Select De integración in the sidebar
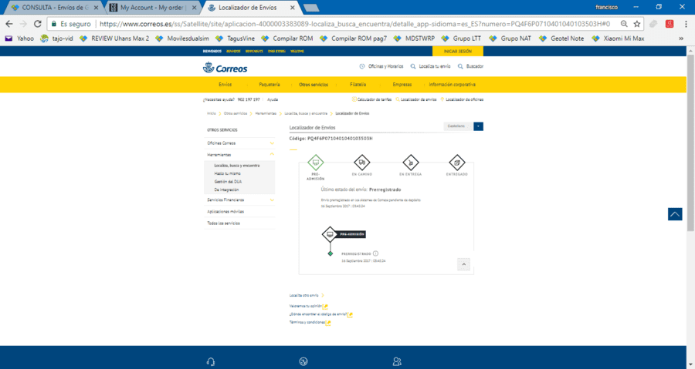Screen dimensions: 695x369 [x=226, y=190]
